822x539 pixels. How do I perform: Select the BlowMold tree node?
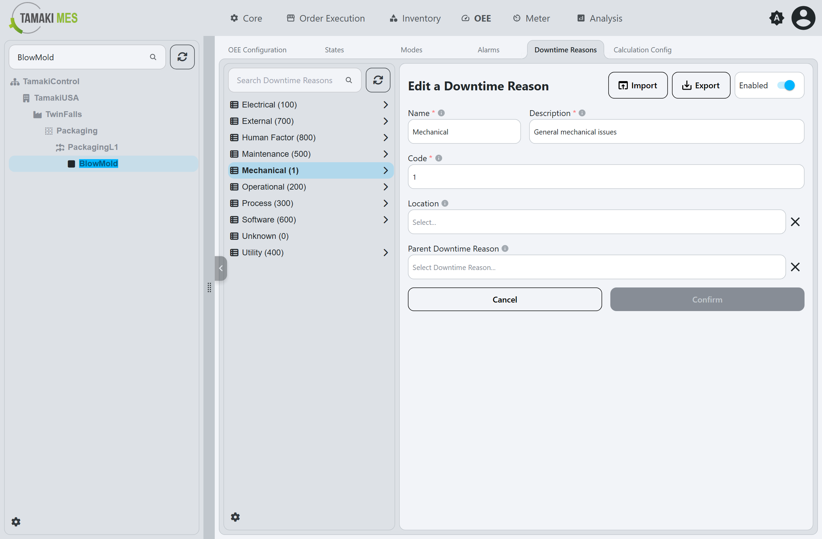[103, 164]
